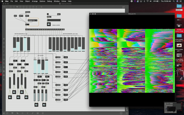Click the poll 0 message box
Image resolution: width=184 pixels, height=115 pixels.
coord(15,16)
